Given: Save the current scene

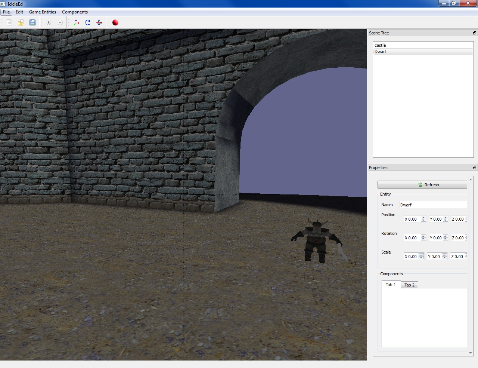Looking at the screenshot, I should point(32,22).
